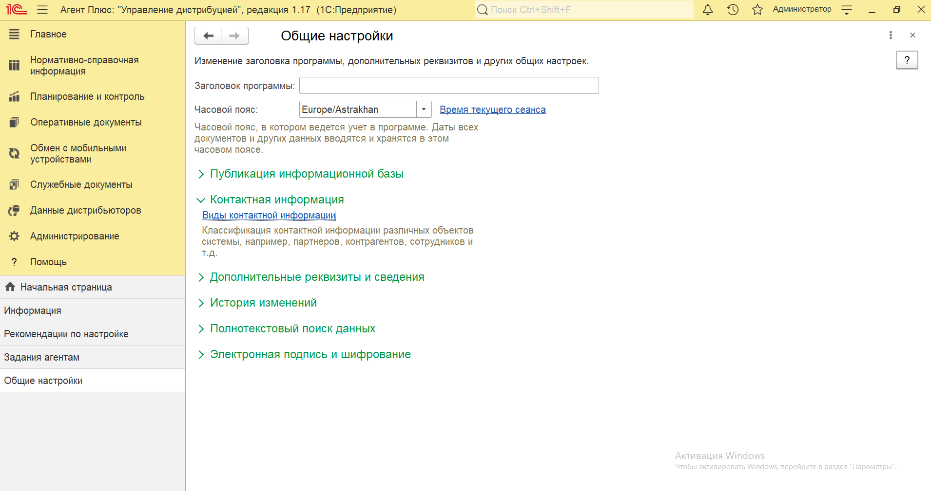This screenshot has width=931, height=491.
Task: Open history clock icon
Action: 733,9
